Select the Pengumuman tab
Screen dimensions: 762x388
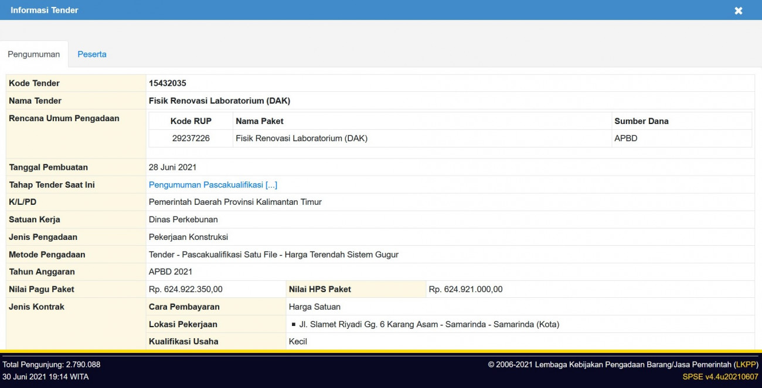(33, 54)
